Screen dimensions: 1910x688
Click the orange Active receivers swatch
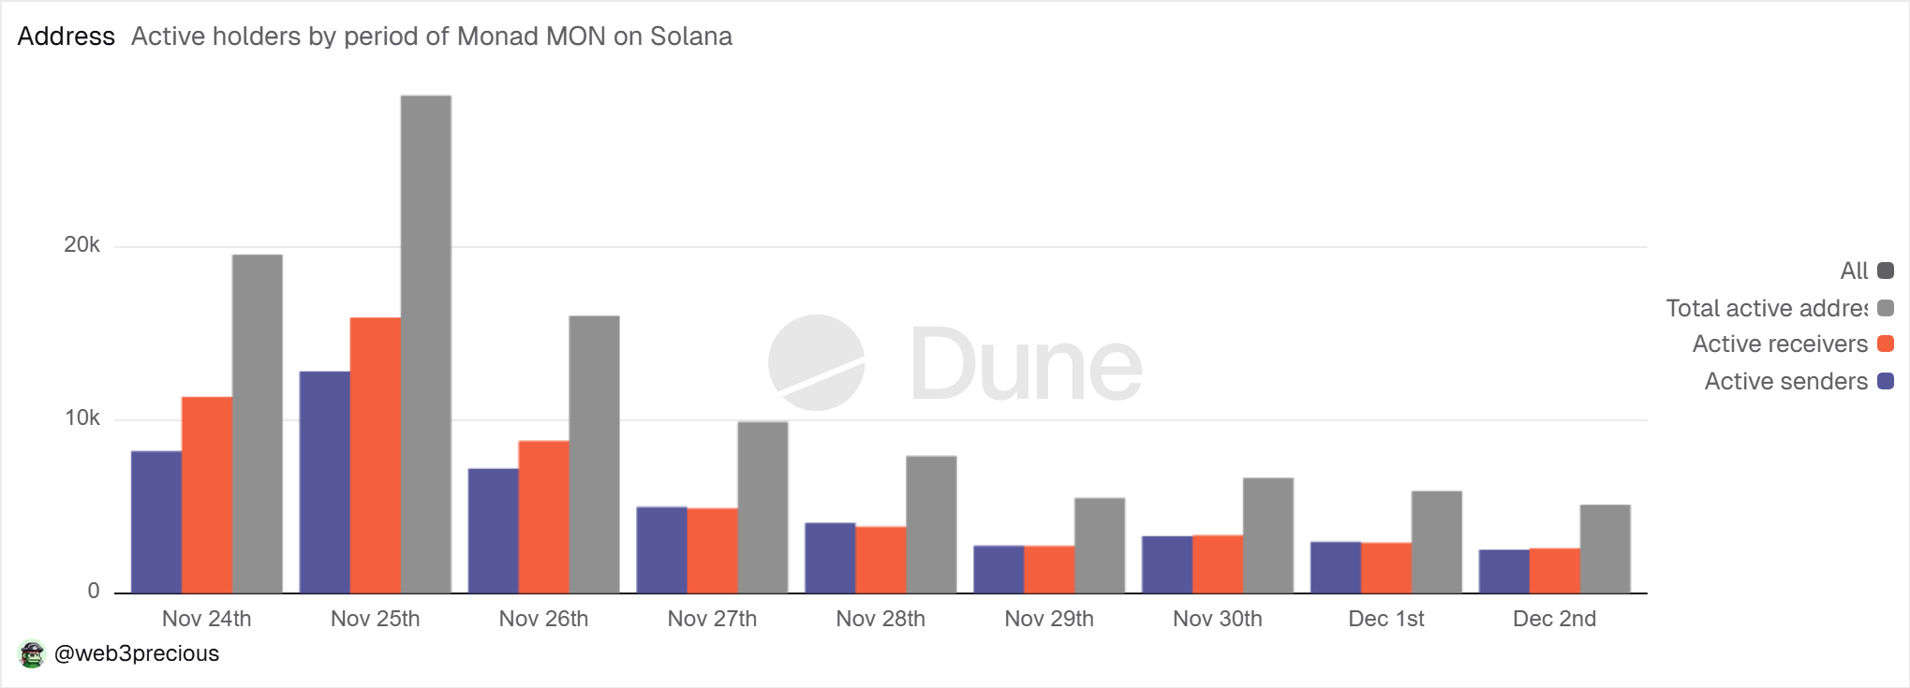tap(1887, 344)
